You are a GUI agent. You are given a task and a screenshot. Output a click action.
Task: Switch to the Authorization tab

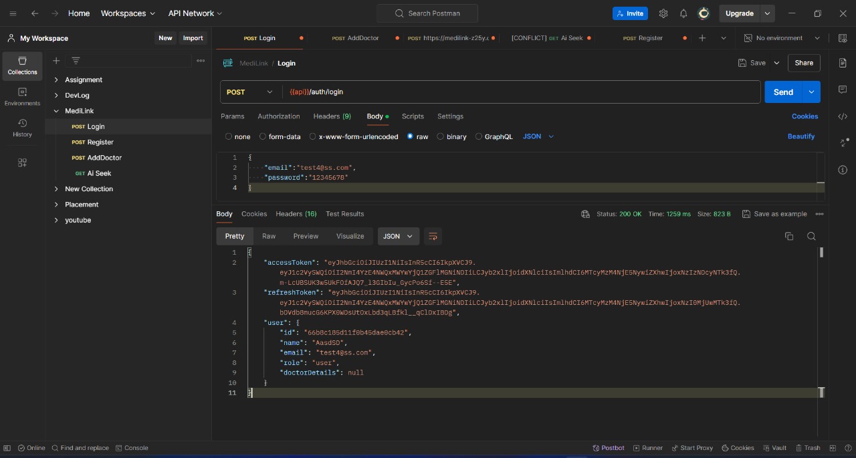[x=279, y=116]
